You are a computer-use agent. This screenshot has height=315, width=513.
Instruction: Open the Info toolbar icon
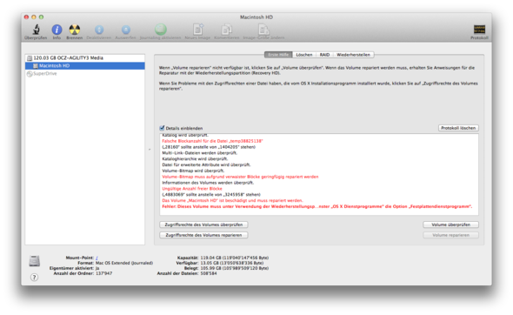click(57, 30)
